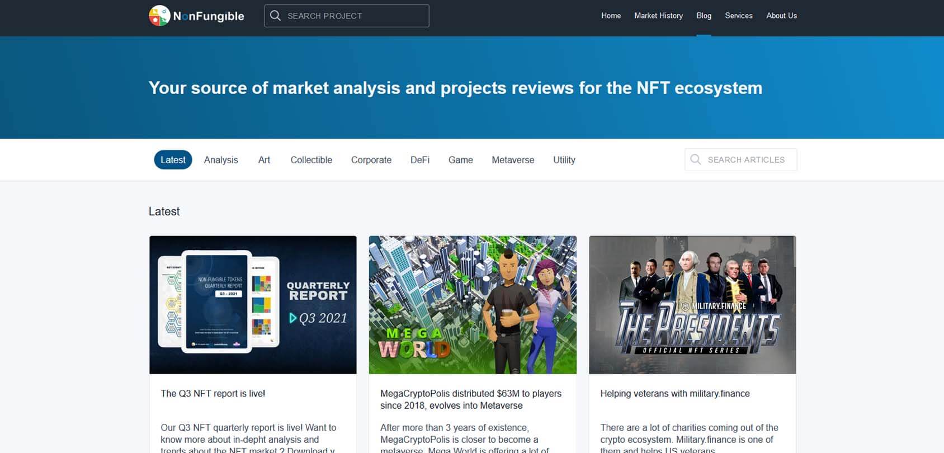Open the Mega World article thumbnail
The width and height of the screenshot is (944, 453).
473,305
